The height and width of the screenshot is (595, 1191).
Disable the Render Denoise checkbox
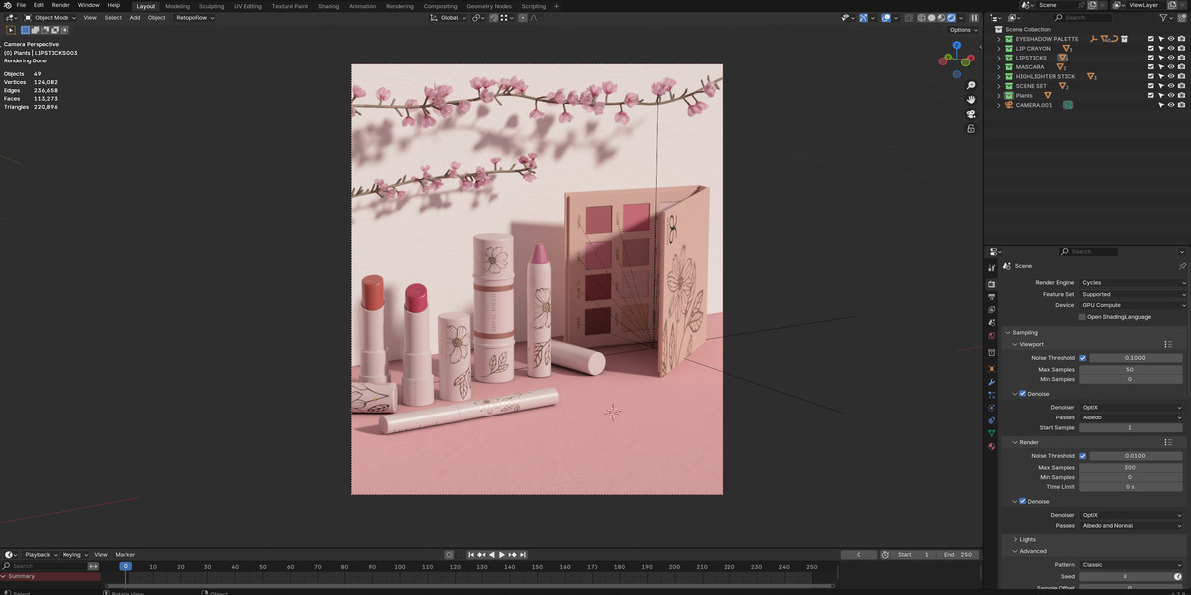(1023, 501)
